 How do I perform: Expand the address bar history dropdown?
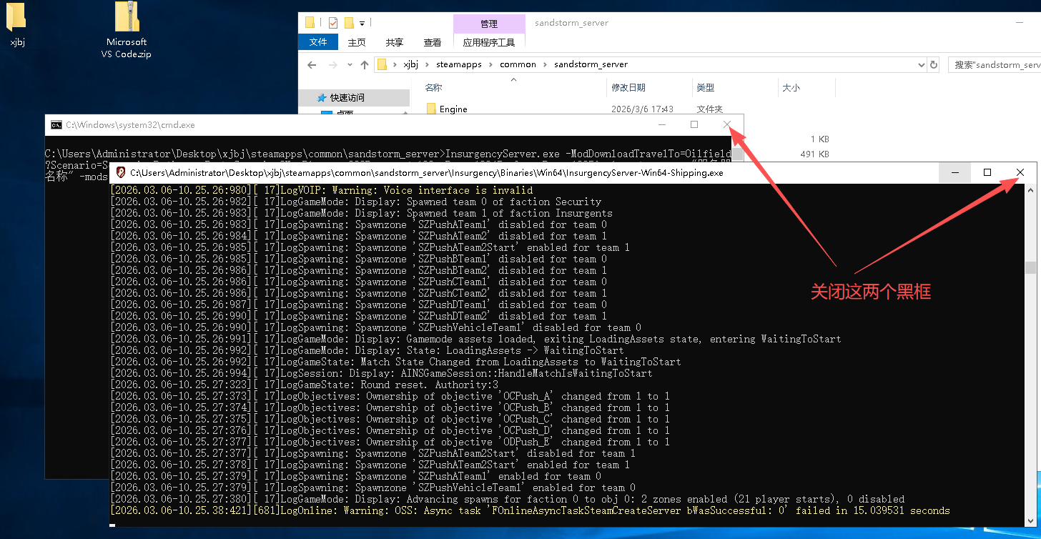pyautogui.click(x=921, y=64)
